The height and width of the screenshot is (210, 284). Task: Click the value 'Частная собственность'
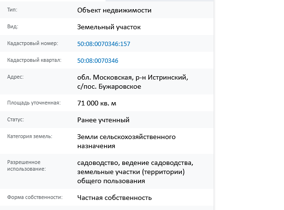[x=115, y=198]
